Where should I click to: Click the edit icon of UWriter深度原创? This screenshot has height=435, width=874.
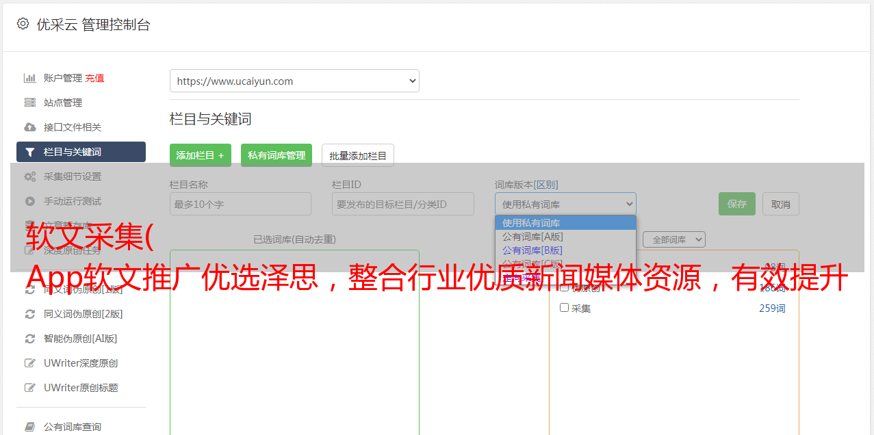pyautogui.click(x=29, y=363)
